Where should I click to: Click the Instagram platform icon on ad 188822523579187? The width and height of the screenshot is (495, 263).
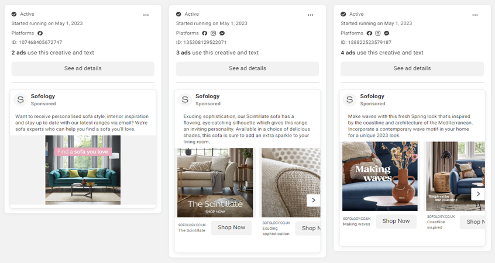(x=378, y=33)
